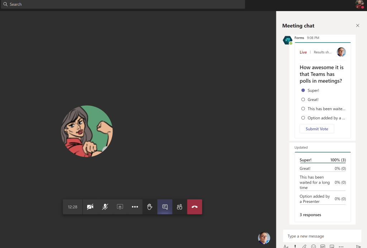The height and width of the screenshot is (248, 367).
Task: Choose the "Great!" poll answer
Action: 303,99
